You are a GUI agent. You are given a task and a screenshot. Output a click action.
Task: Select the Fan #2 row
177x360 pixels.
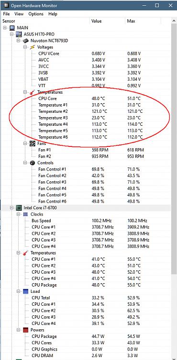point(86,156)
